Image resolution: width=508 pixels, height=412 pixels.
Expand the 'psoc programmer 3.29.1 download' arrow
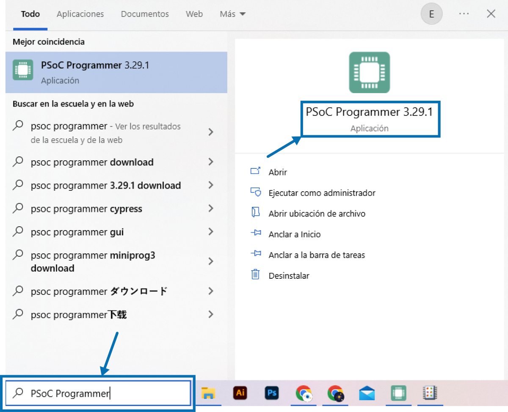(211, 185)
